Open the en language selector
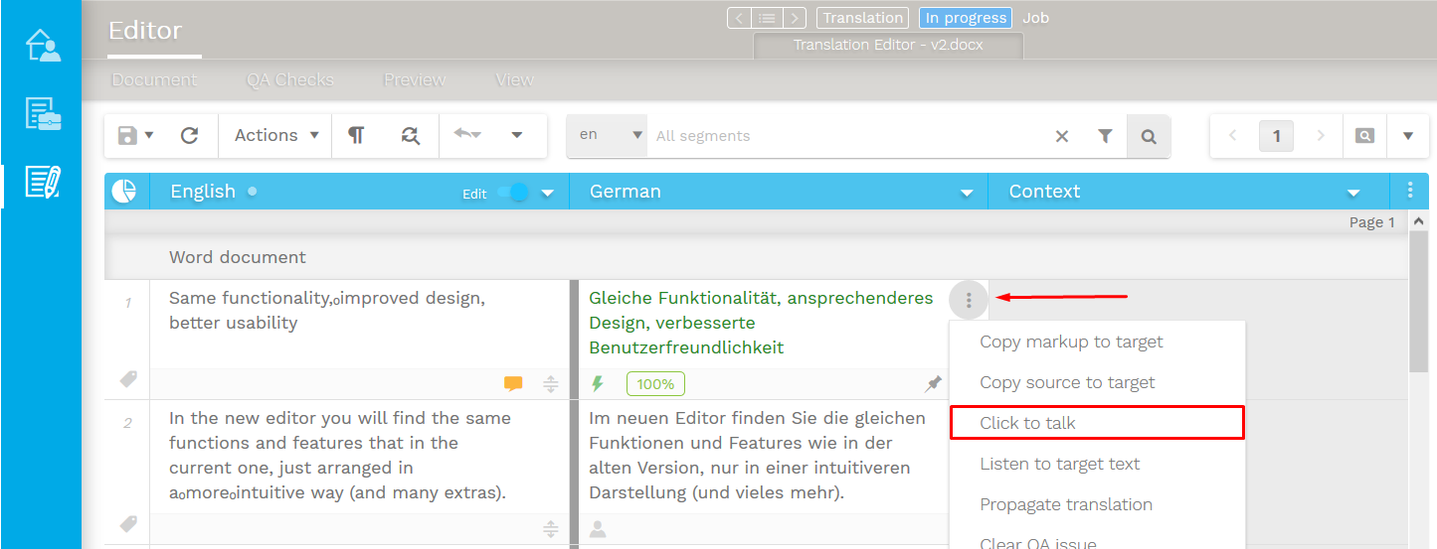The image size is (1437, 549). tap(607, 136)
